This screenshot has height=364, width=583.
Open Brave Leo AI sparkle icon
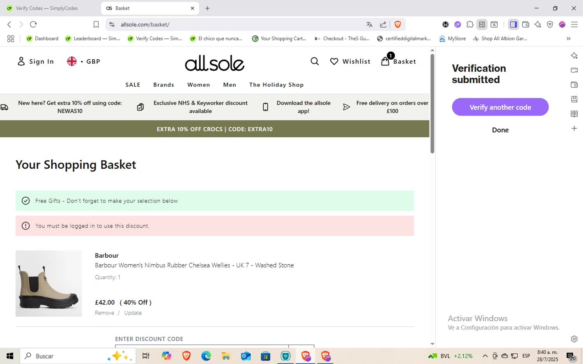pos(538,24)
